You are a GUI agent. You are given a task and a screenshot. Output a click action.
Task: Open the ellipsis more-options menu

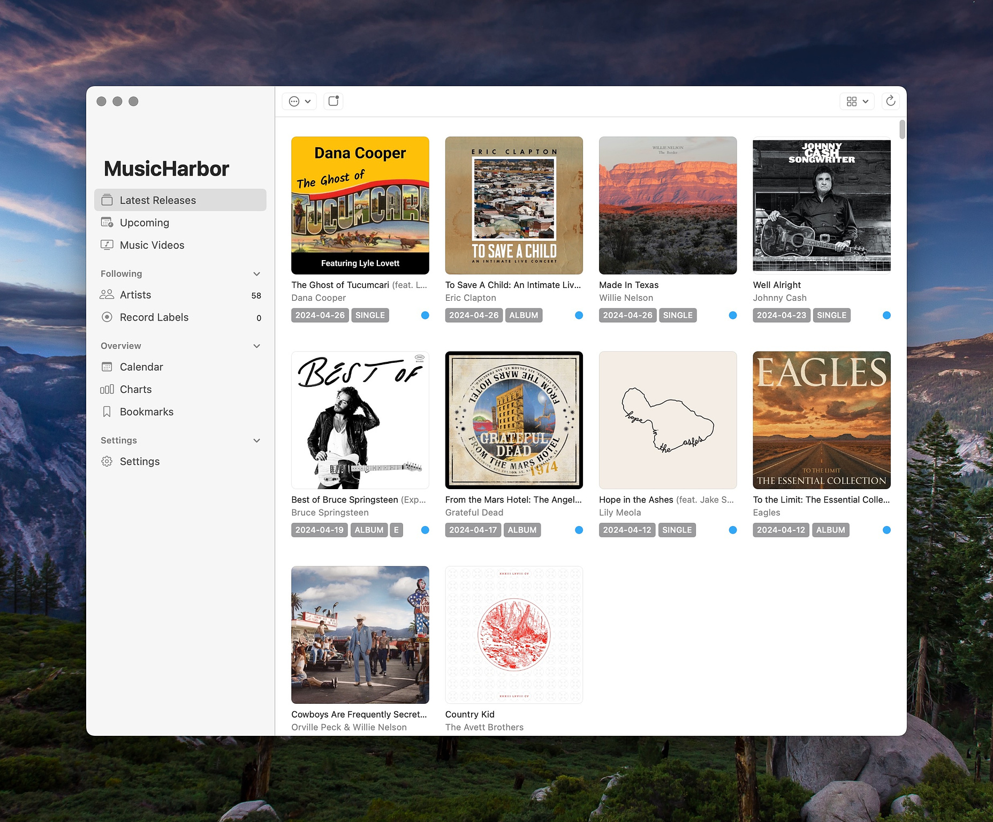[299, 101]
